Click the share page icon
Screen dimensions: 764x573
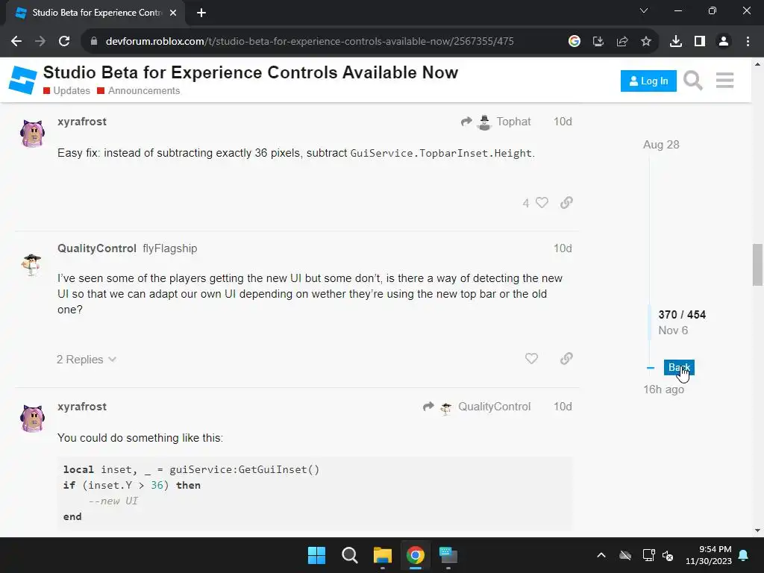tap(622, 42)
